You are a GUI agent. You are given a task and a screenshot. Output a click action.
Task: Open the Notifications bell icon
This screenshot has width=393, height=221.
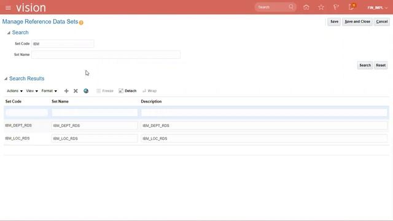click(x=351, y=7)
